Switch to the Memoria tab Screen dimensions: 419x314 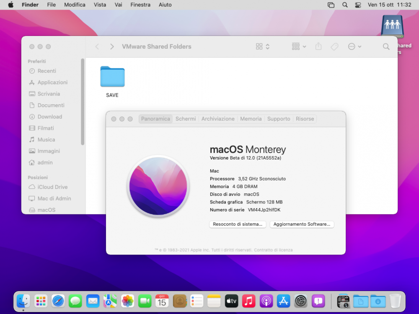[251, 119]
